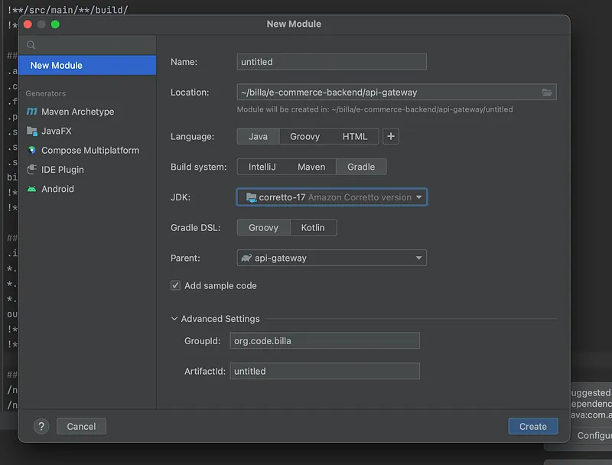612x465 pixels.
Task: Open the JDK corretto-17 dropdown
Action: [x=331, y=197]
